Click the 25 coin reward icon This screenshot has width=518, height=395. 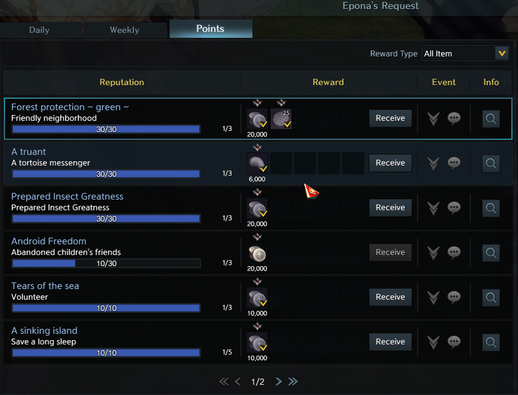(281, 119)
